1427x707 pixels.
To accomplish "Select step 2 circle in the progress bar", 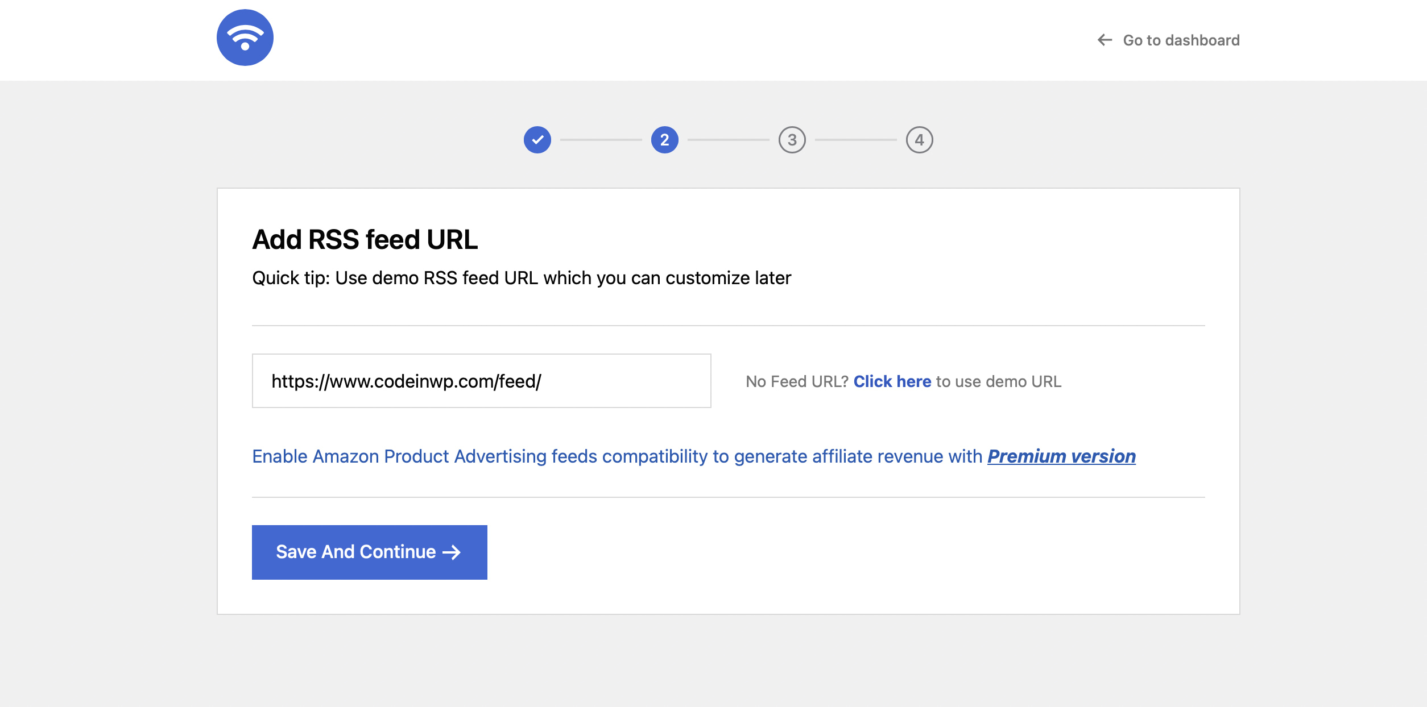I will point(664,140).
